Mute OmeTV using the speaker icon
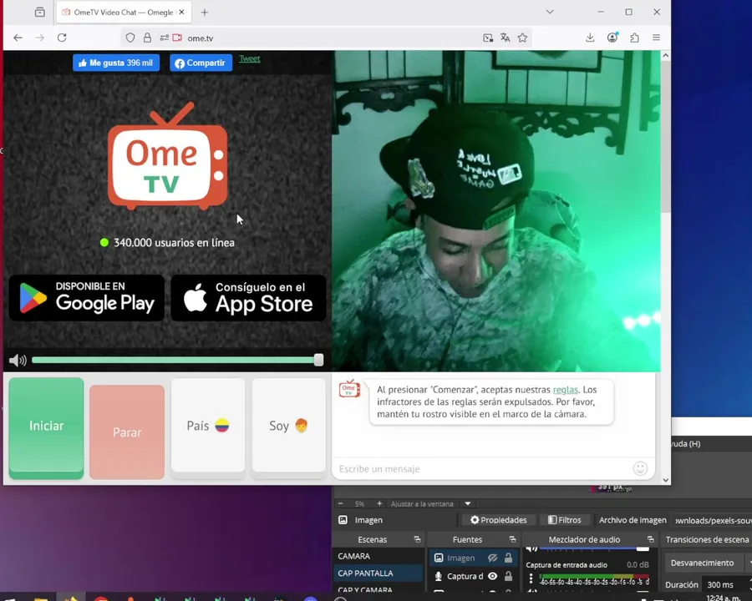The width and height of the screenshot is (752, 601). (x=18, y=361)
